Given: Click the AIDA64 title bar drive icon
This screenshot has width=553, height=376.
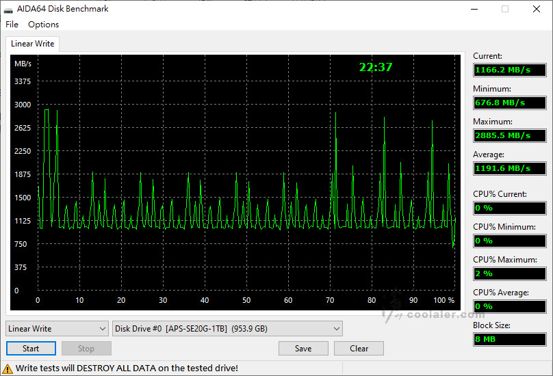Looking at the screenshot, I should (8, 10).
